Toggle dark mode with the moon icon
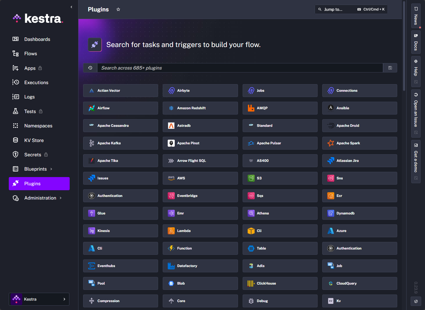The height and width of the screenshot is (310, 425). pos(416,301)
